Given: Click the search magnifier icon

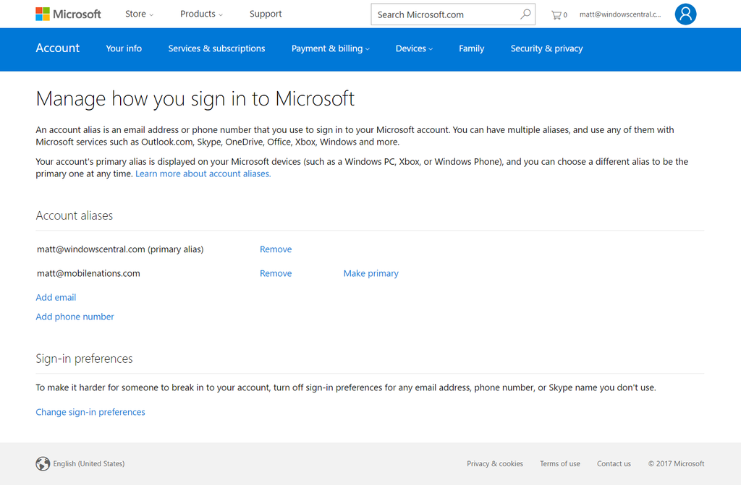Looking at the screenshot, I should pyautogui.click(x=525, y=14).
